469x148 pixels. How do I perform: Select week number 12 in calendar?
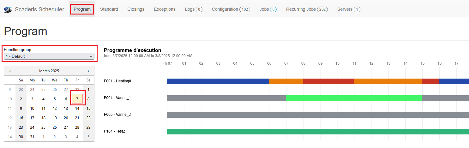(x=10, y=118)
